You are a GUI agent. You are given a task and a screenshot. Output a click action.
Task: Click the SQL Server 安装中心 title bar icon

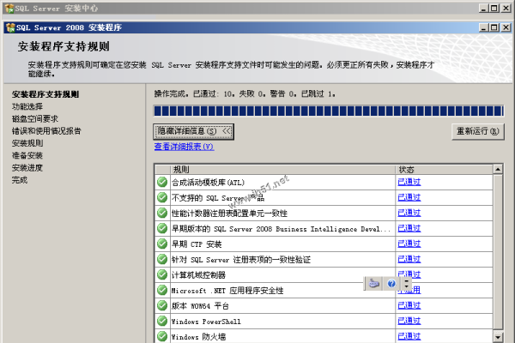(9, 9)
